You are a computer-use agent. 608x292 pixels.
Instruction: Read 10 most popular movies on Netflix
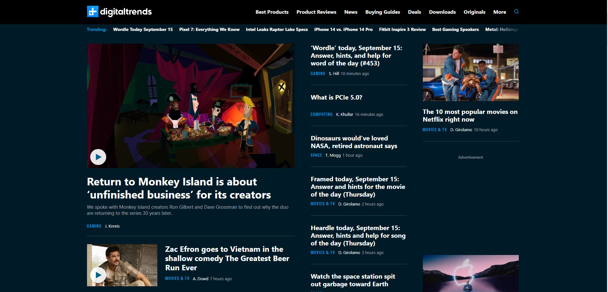point(470,116)
